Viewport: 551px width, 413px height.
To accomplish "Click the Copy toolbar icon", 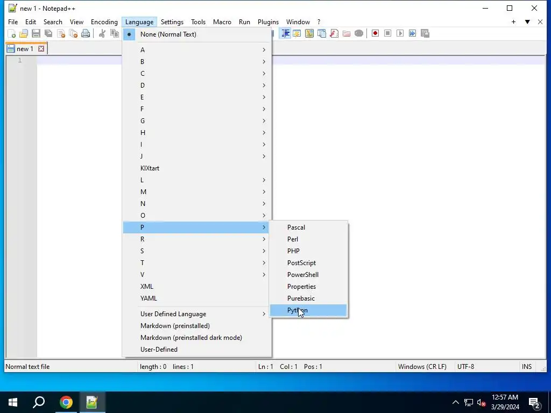I will click(115, 33).
